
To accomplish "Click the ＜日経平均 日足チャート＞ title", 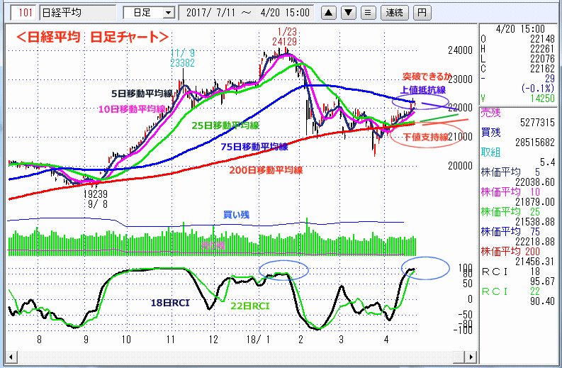I will [92, 37].
